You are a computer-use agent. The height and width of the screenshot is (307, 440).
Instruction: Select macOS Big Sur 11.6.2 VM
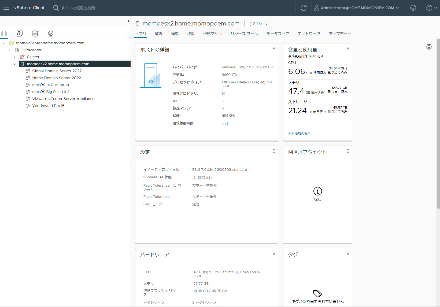pos(51,92)
